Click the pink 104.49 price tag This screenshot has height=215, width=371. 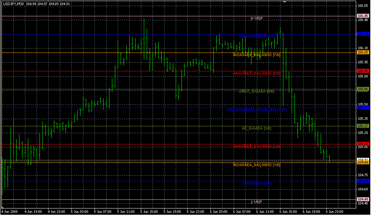363,199
